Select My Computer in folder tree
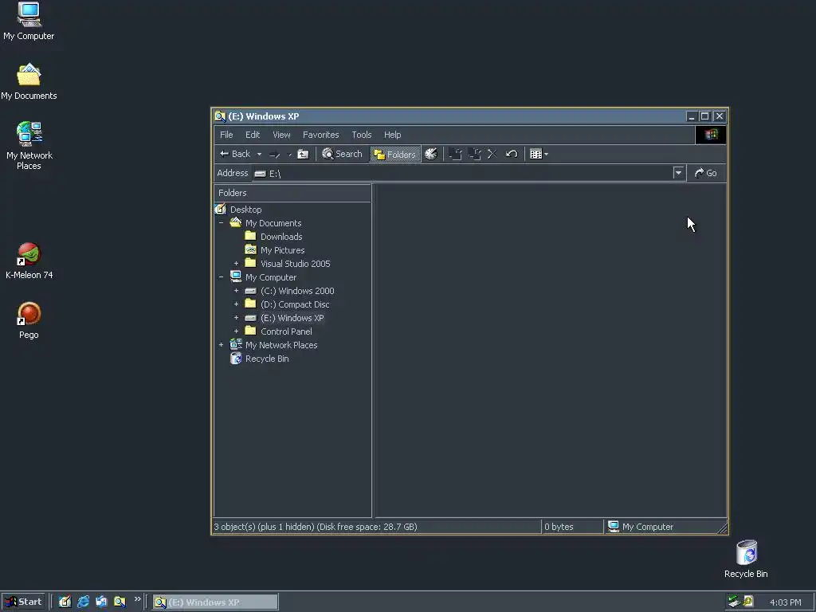The image size is (816, 612). pos(271,277)
